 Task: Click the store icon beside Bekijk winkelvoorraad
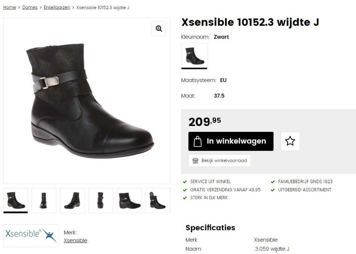click(195, 161)
